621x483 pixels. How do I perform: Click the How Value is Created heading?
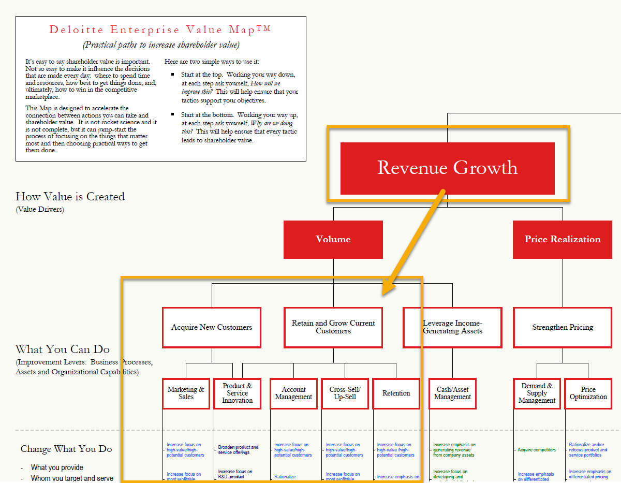click(x=70, y=197)
